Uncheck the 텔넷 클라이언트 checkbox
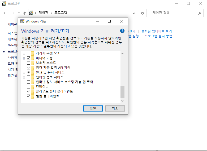The height and width of the screenshot is (151, 207). (x=28, y=96)
